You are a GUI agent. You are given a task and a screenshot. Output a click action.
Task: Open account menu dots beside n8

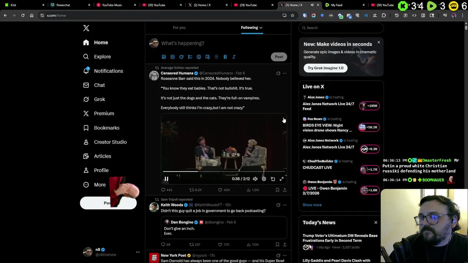coord(138,252)
